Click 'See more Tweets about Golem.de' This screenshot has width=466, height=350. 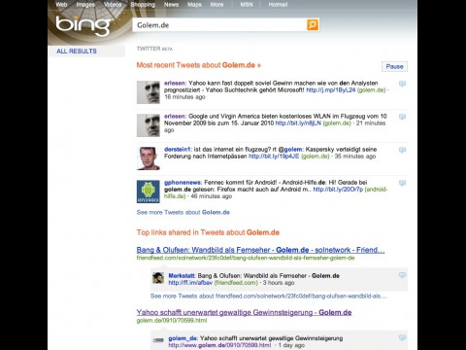183,212
